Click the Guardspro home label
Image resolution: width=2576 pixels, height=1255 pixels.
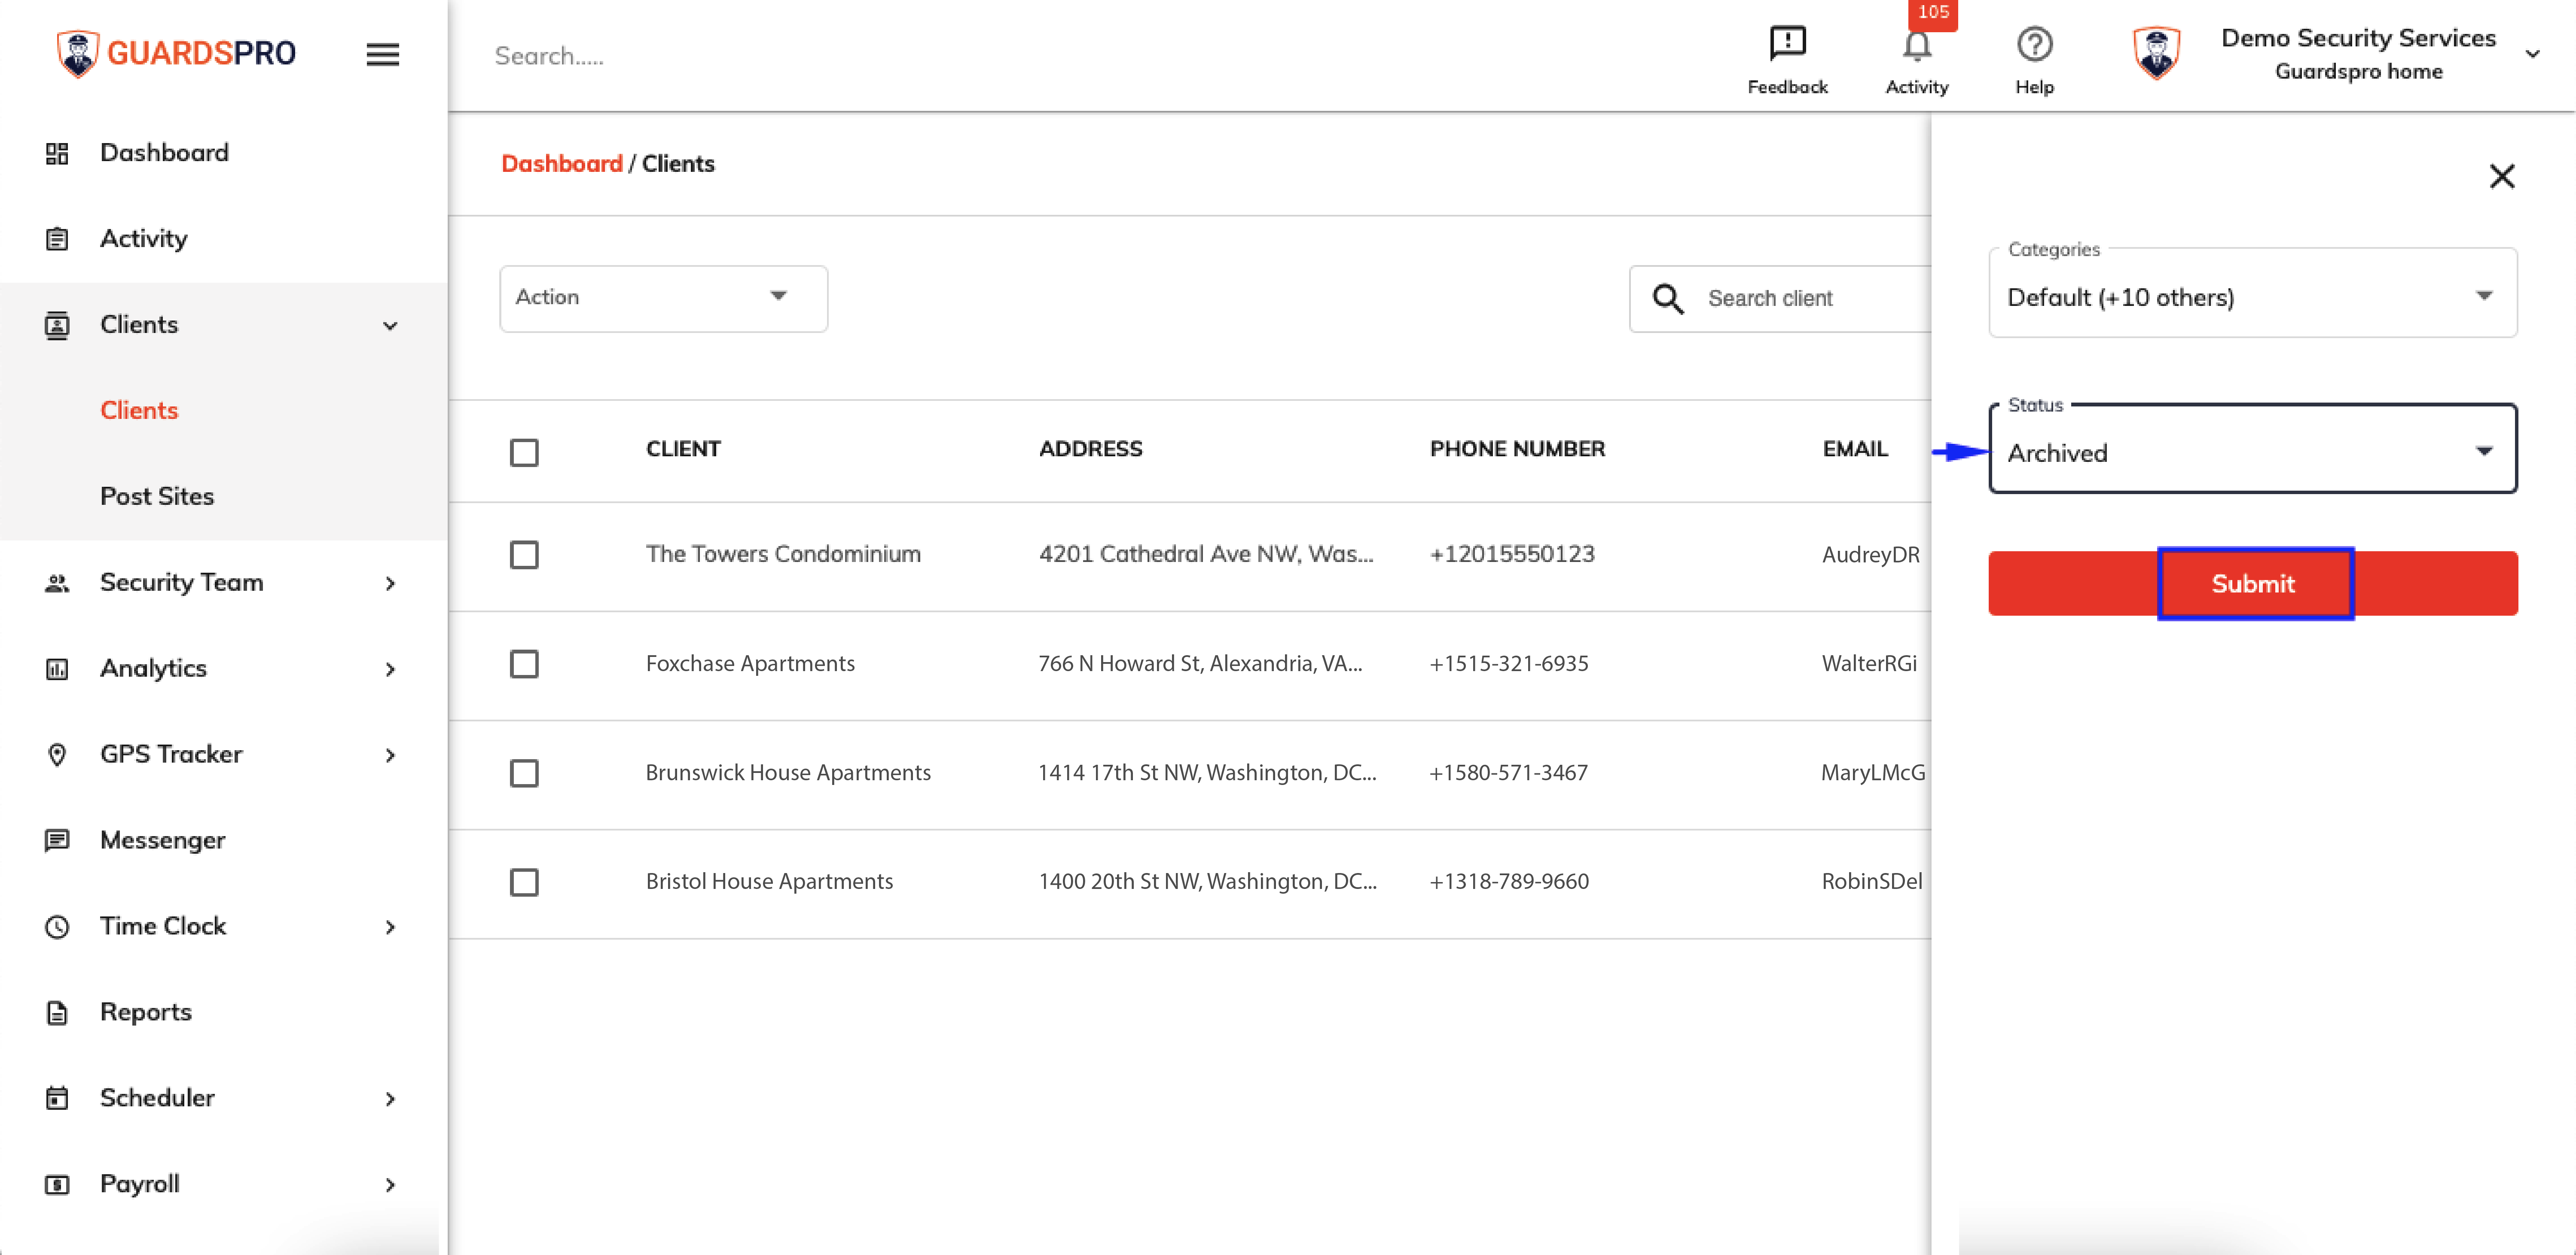[2358, 72]
